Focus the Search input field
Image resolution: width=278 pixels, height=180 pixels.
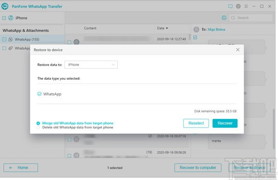[x=251, y=18]
